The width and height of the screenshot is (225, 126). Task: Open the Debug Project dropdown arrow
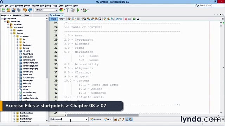(88, 10)
